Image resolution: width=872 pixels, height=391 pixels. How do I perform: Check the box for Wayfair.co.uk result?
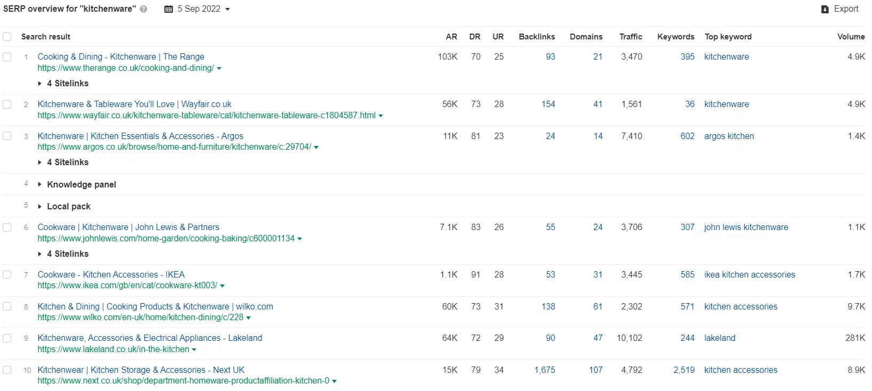[7, 104]
